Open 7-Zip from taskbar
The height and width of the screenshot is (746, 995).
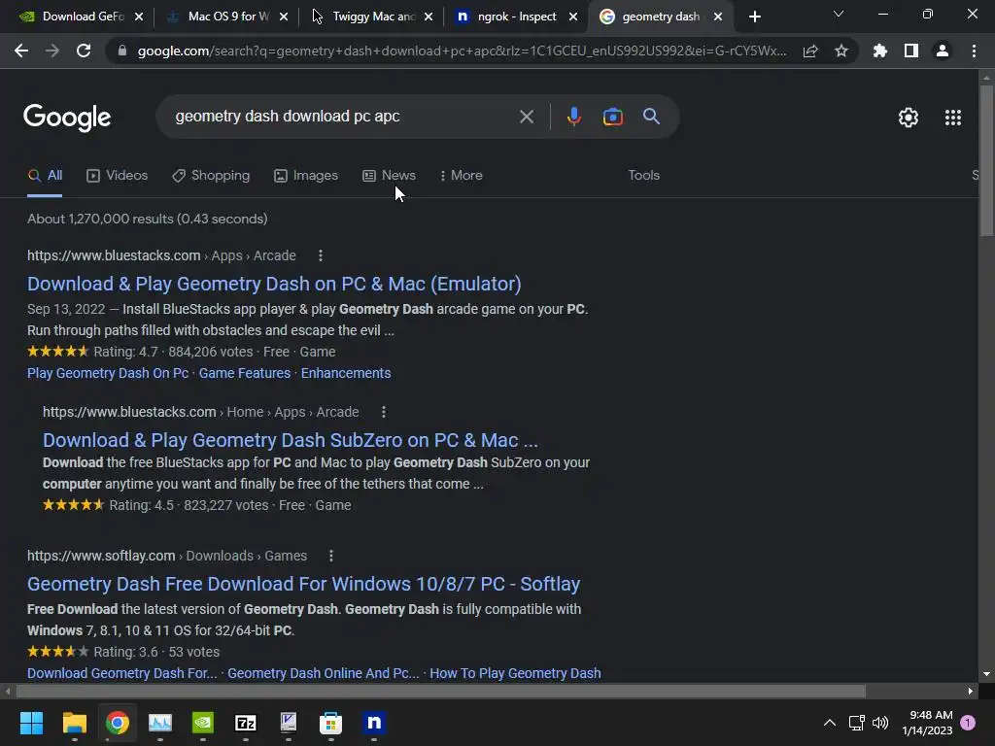coord(246,723)
